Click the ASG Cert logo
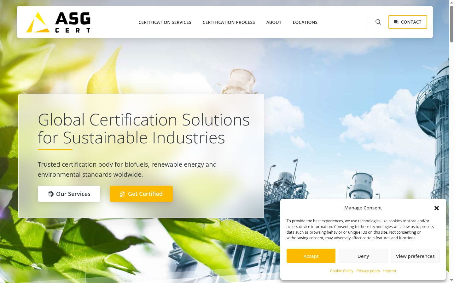 (58, 22)
